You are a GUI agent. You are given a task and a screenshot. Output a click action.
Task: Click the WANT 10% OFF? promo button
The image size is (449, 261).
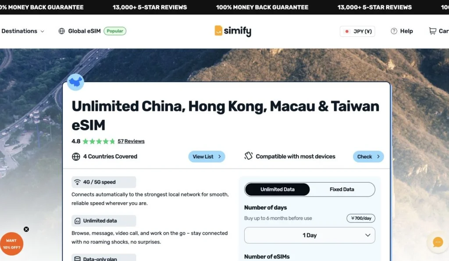click(11, 244)
